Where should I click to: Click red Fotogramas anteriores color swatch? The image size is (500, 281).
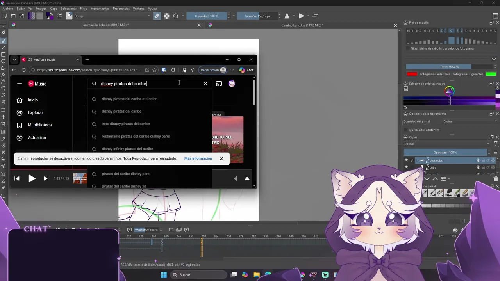(x=412, y=74)
